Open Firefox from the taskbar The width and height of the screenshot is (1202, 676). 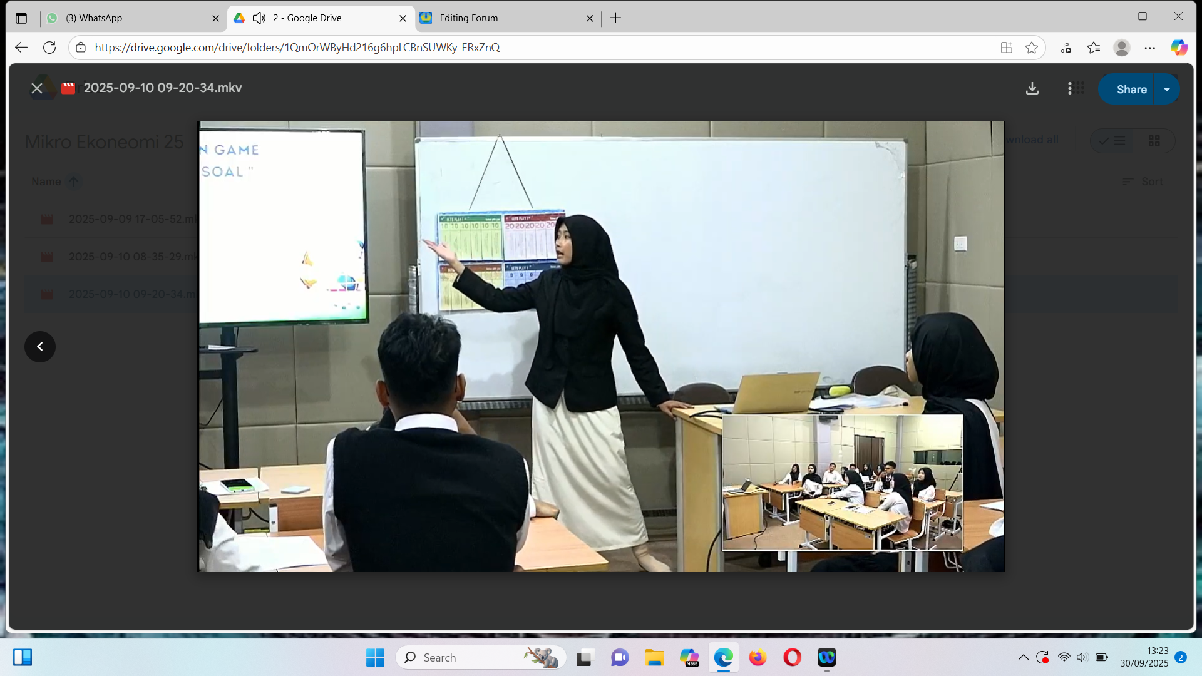click(x=758, y=658)
